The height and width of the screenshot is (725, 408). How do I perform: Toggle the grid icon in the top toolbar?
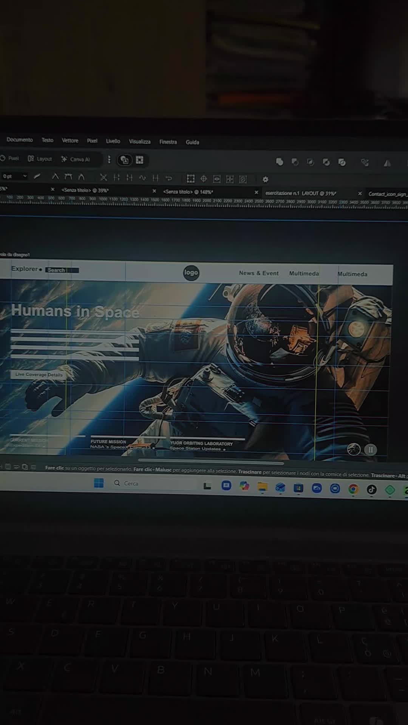pyautogui.click(x=139, y=160)
